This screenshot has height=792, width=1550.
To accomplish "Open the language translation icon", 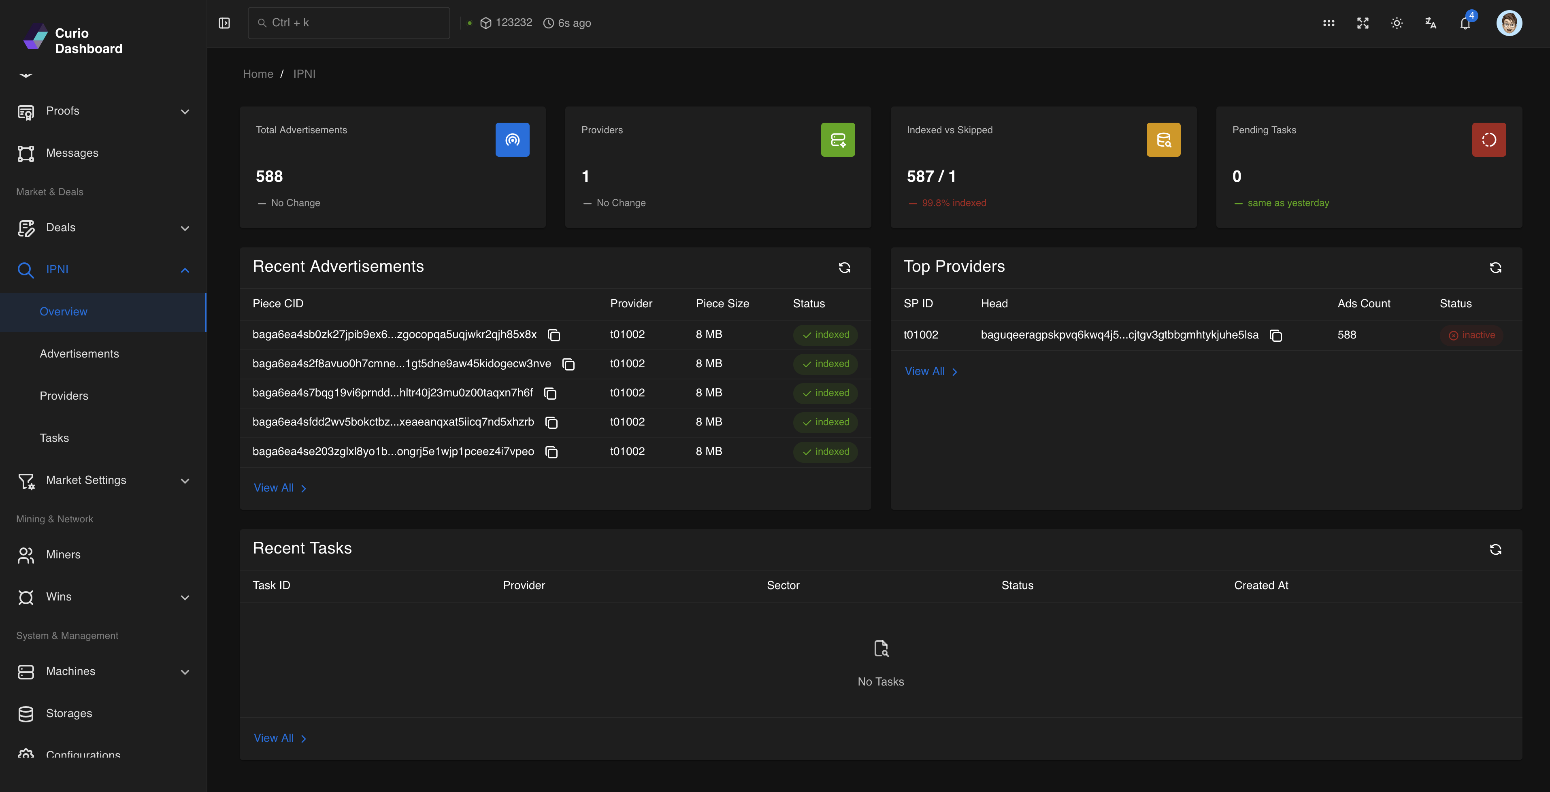I will pos(1430,23).
